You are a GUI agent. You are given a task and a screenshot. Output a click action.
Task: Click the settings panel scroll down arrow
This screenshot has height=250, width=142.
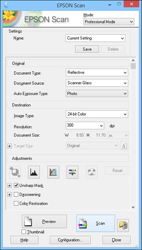pos(133,207)
